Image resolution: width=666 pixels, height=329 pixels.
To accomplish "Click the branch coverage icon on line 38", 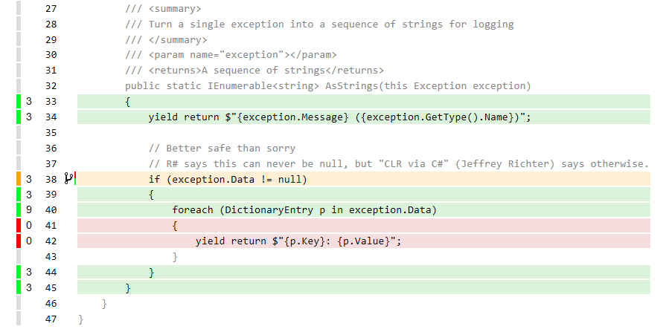I will (68, 179).
